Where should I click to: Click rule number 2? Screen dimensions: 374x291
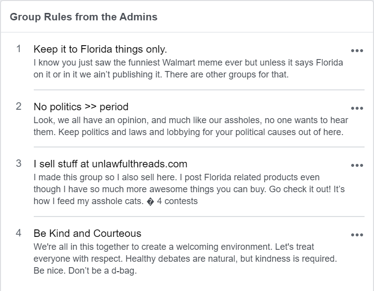(x=18, y=106)
